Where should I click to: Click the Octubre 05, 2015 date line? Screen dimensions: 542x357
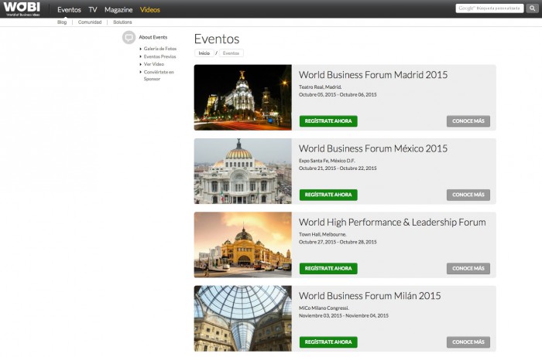point(338,94)
